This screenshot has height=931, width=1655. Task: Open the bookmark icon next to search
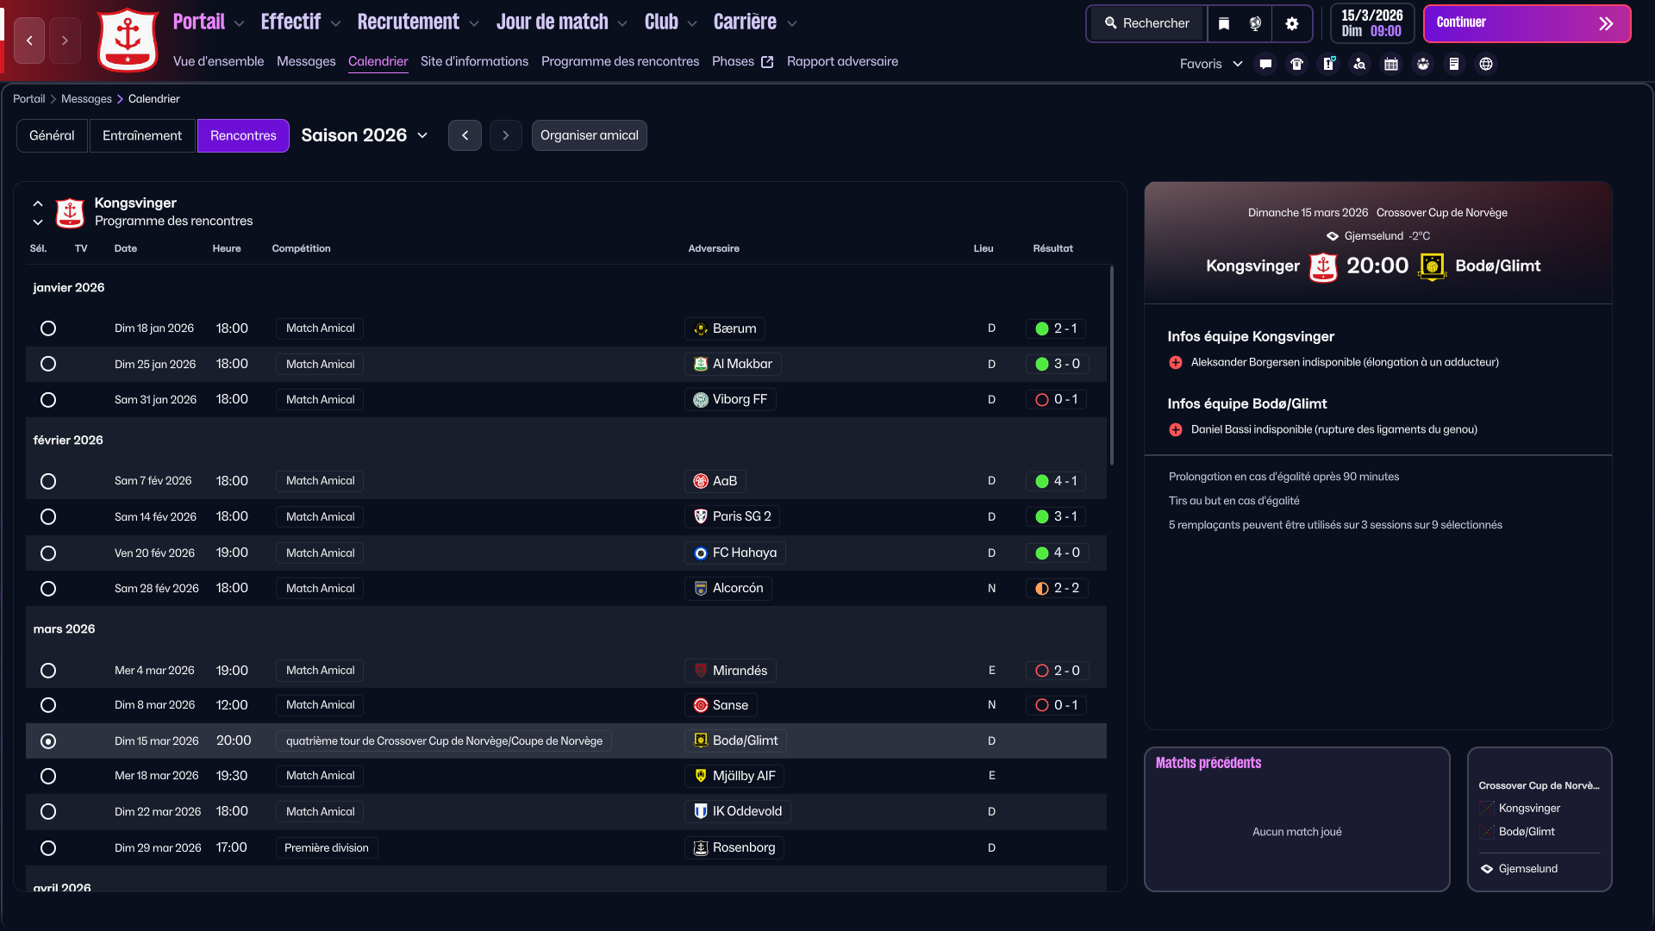coord(1224,23)
